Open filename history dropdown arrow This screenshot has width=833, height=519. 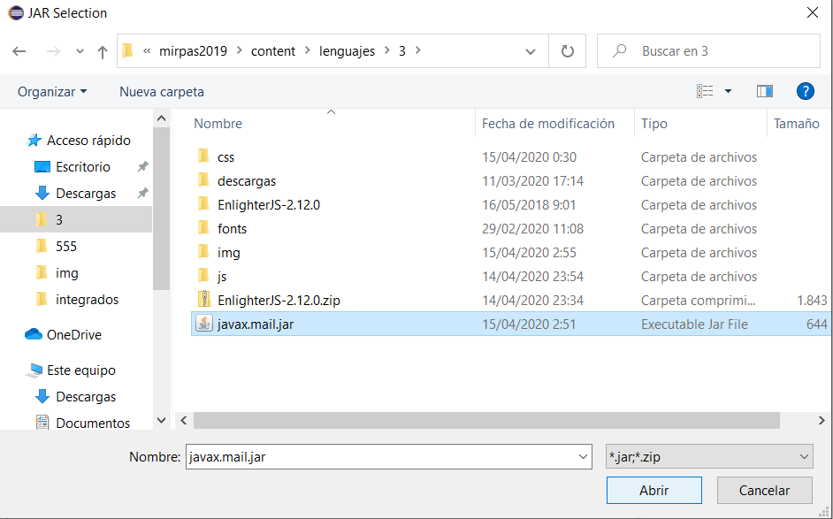(x=583, y=457)
